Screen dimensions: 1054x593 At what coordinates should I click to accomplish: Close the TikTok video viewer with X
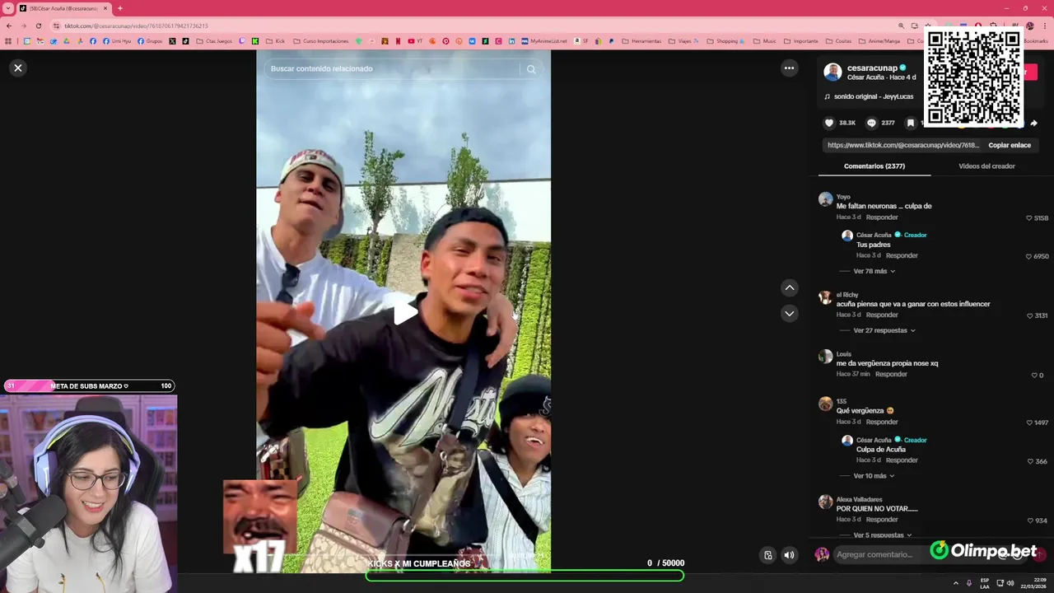[18, 68]
